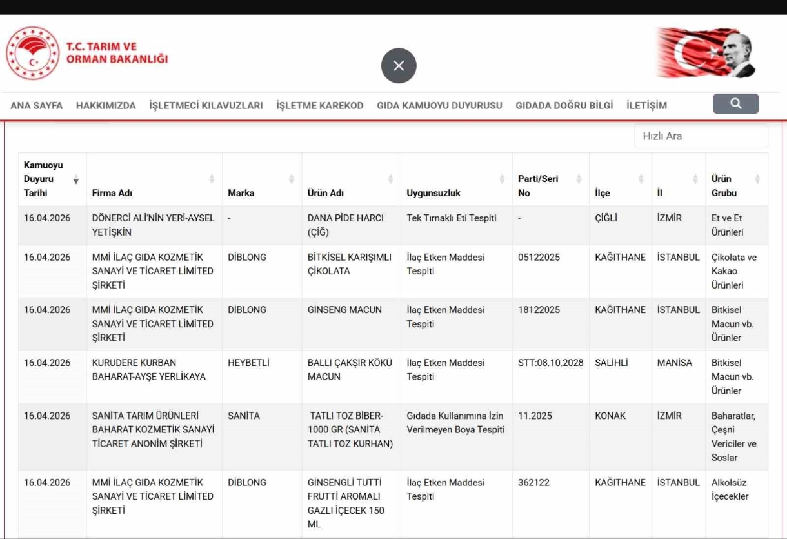Image resolution: width=787 pixels, height=539 pixels.
Task: Open the İLETİŞİM contact page
Action: (646, 106)
